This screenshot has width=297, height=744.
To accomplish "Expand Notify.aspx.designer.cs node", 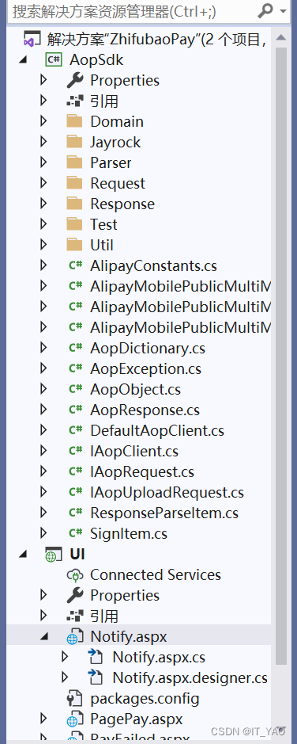I will (x=66, y=677).
